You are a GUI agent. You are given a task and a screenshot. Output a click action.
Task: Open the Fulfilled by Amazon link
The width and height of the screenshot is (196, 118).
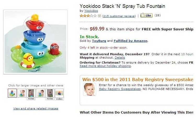pos(131,41)
